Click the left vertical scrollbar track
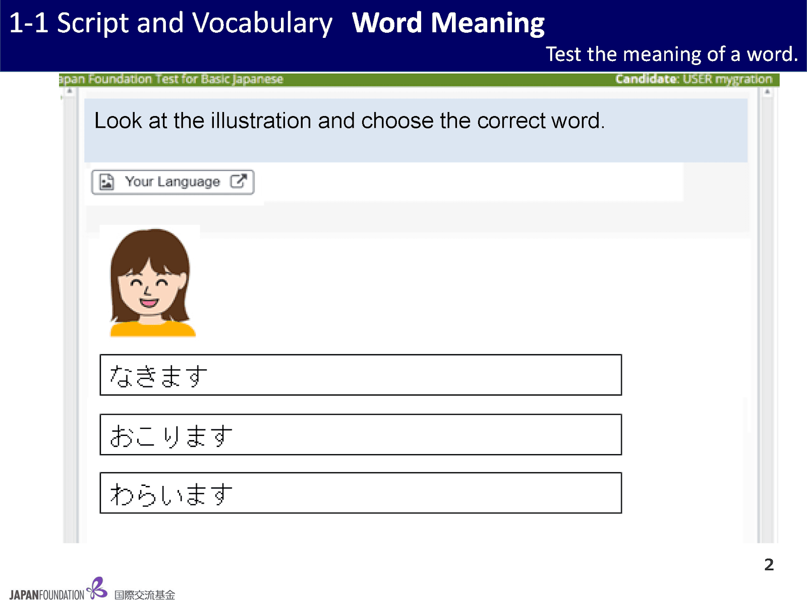The width and height of the screenshot is (807, 603). point(70,313)
